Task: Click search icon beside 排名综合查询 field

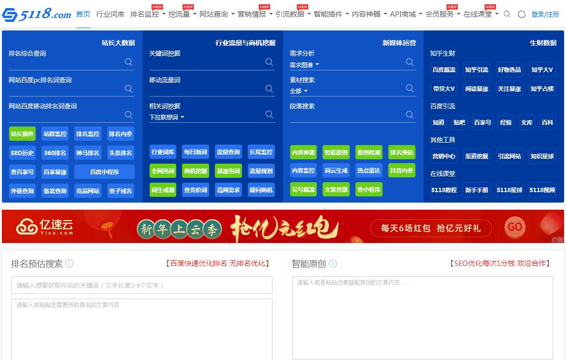Action: [129, 62]
